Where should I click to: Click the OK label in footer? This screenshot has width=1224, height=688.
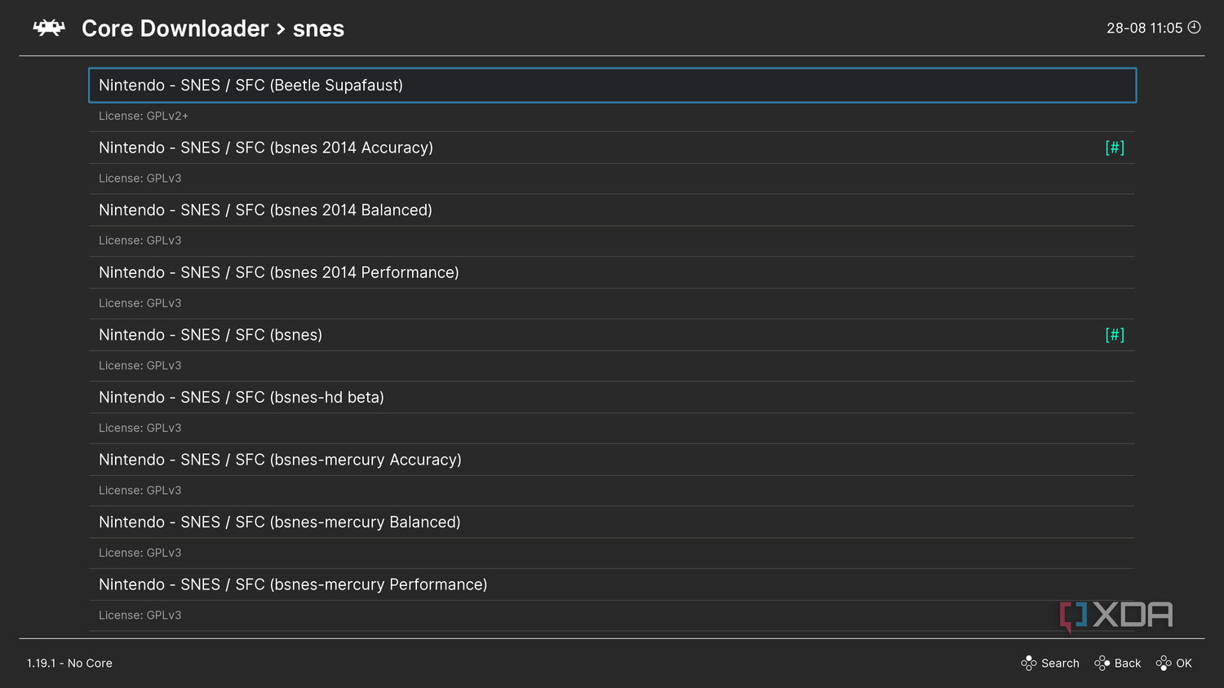coord(1184,664)
